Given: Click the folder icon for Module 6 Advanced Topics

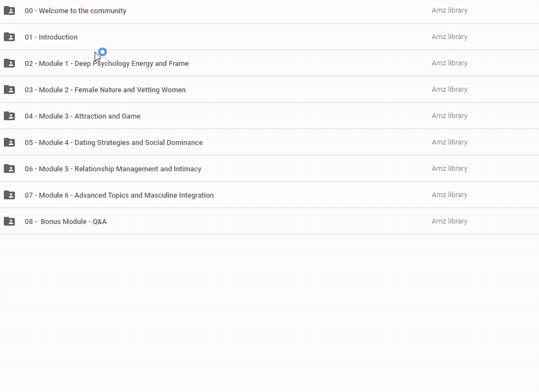Looking at the screenshot, I should point(9,195).
